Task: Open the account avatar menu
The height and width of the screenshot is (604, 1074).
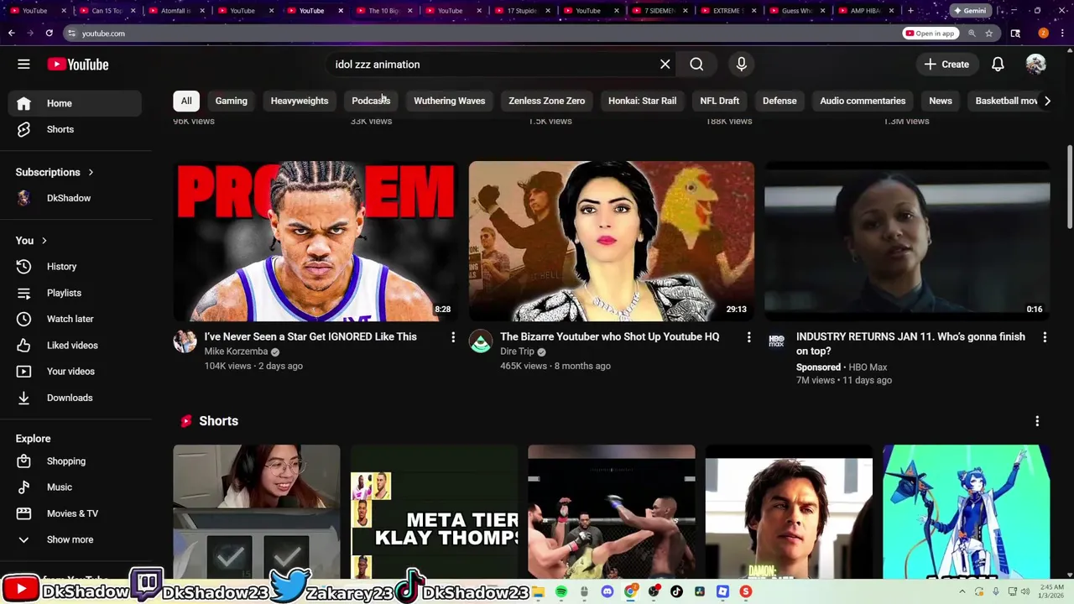Action: pyautogui.click(x=1035, y=65)
